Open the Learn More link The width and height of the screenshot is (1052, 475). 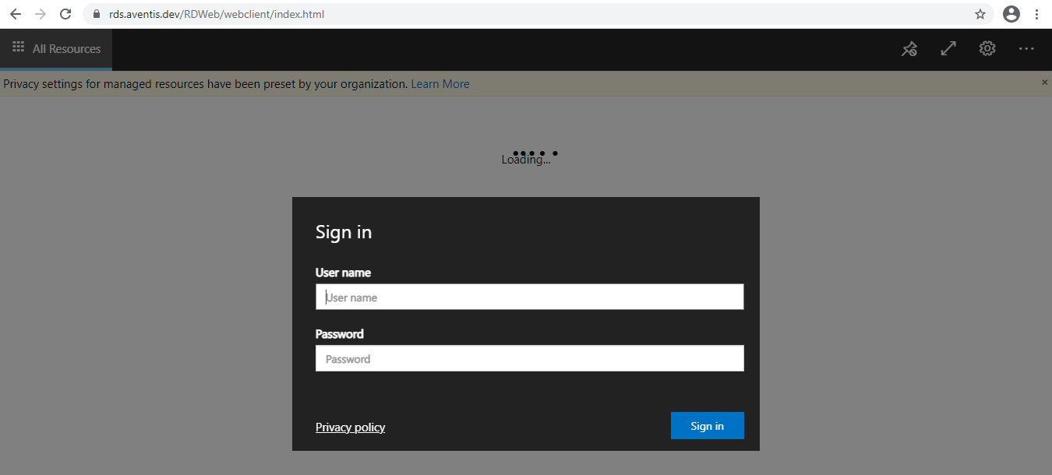point(440,84)
